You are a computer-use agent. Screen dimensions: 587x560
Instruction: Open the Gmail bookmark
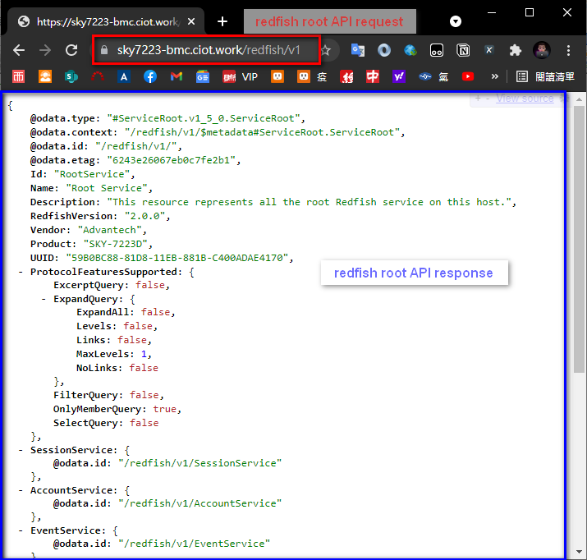pos(176,76)
